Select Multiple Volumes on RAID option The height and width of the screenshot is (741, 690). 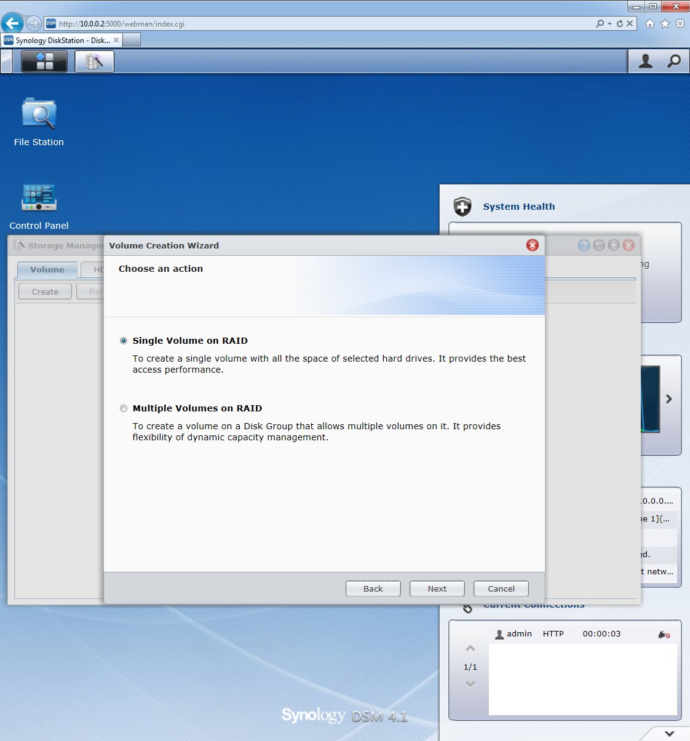(x=124, y=408)
